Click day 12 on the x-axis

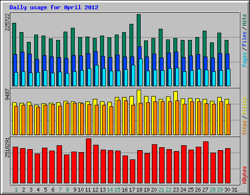pyautogui.click(x=95, y=190)
